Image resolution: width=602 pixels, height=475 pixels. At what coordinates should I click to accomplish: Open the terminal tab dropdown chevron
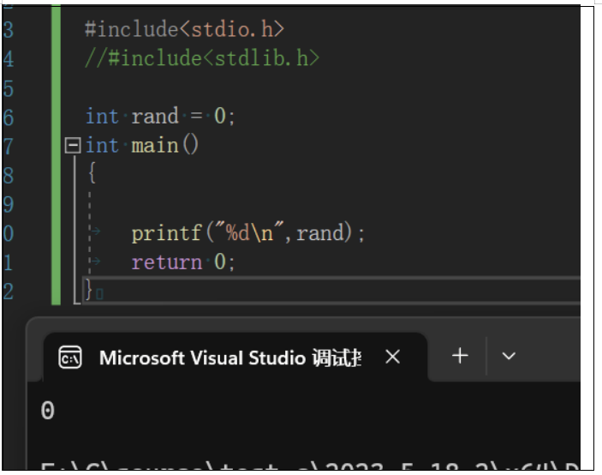509,357
